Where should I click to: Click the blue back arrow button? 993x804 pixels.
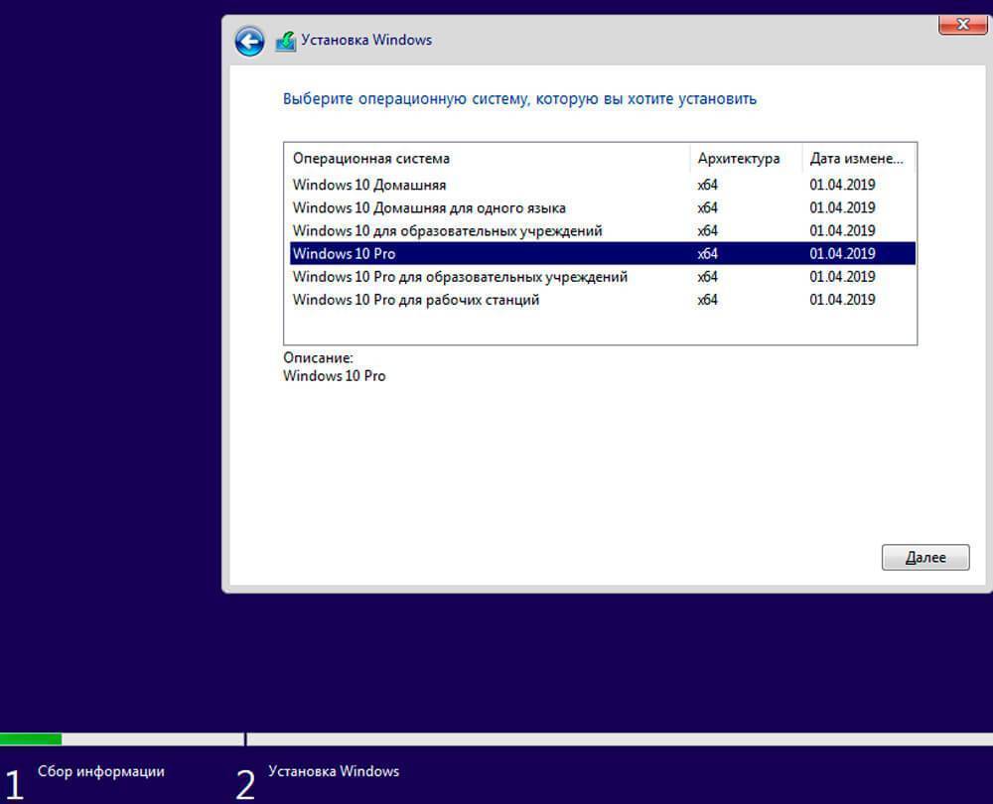[249, 41]
